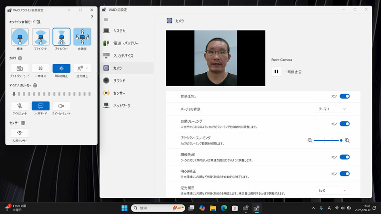Select the 会議室 conversation mode

[82, 37]
